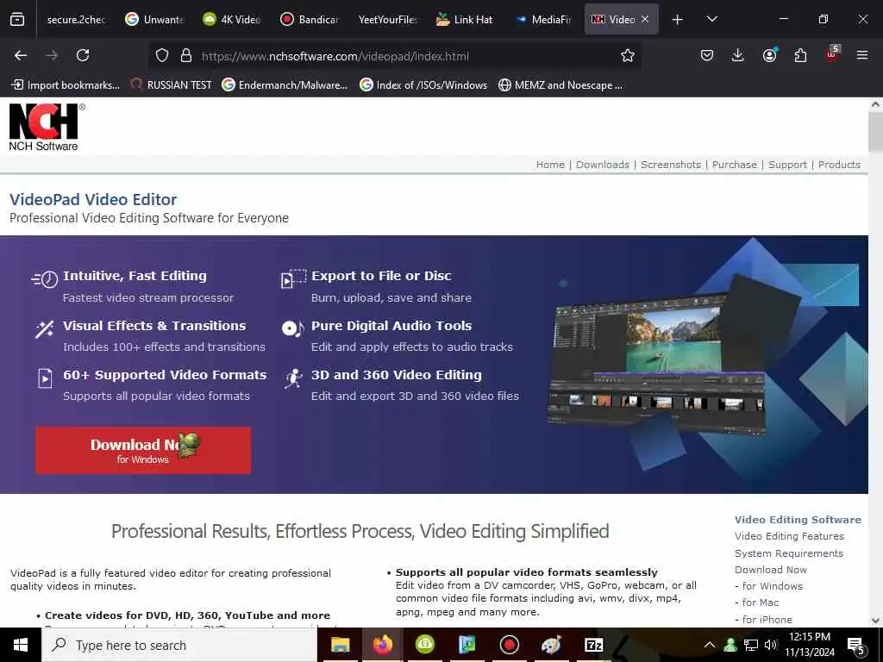Open the Downloads toolbar arrow icon
This screenshot has width=883, height=662.
coord(738,55)
